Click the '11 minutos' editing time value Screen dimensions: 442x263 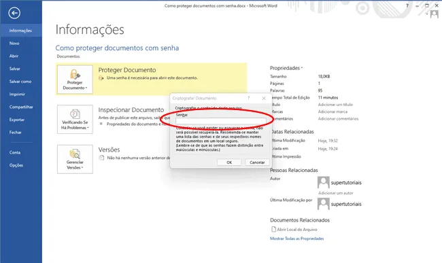click(328, 97)
